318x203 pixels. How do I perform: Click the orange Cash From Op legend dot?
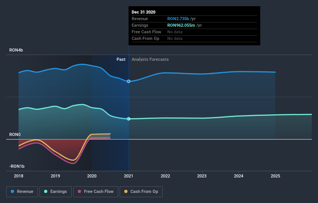tap(126, 191)
